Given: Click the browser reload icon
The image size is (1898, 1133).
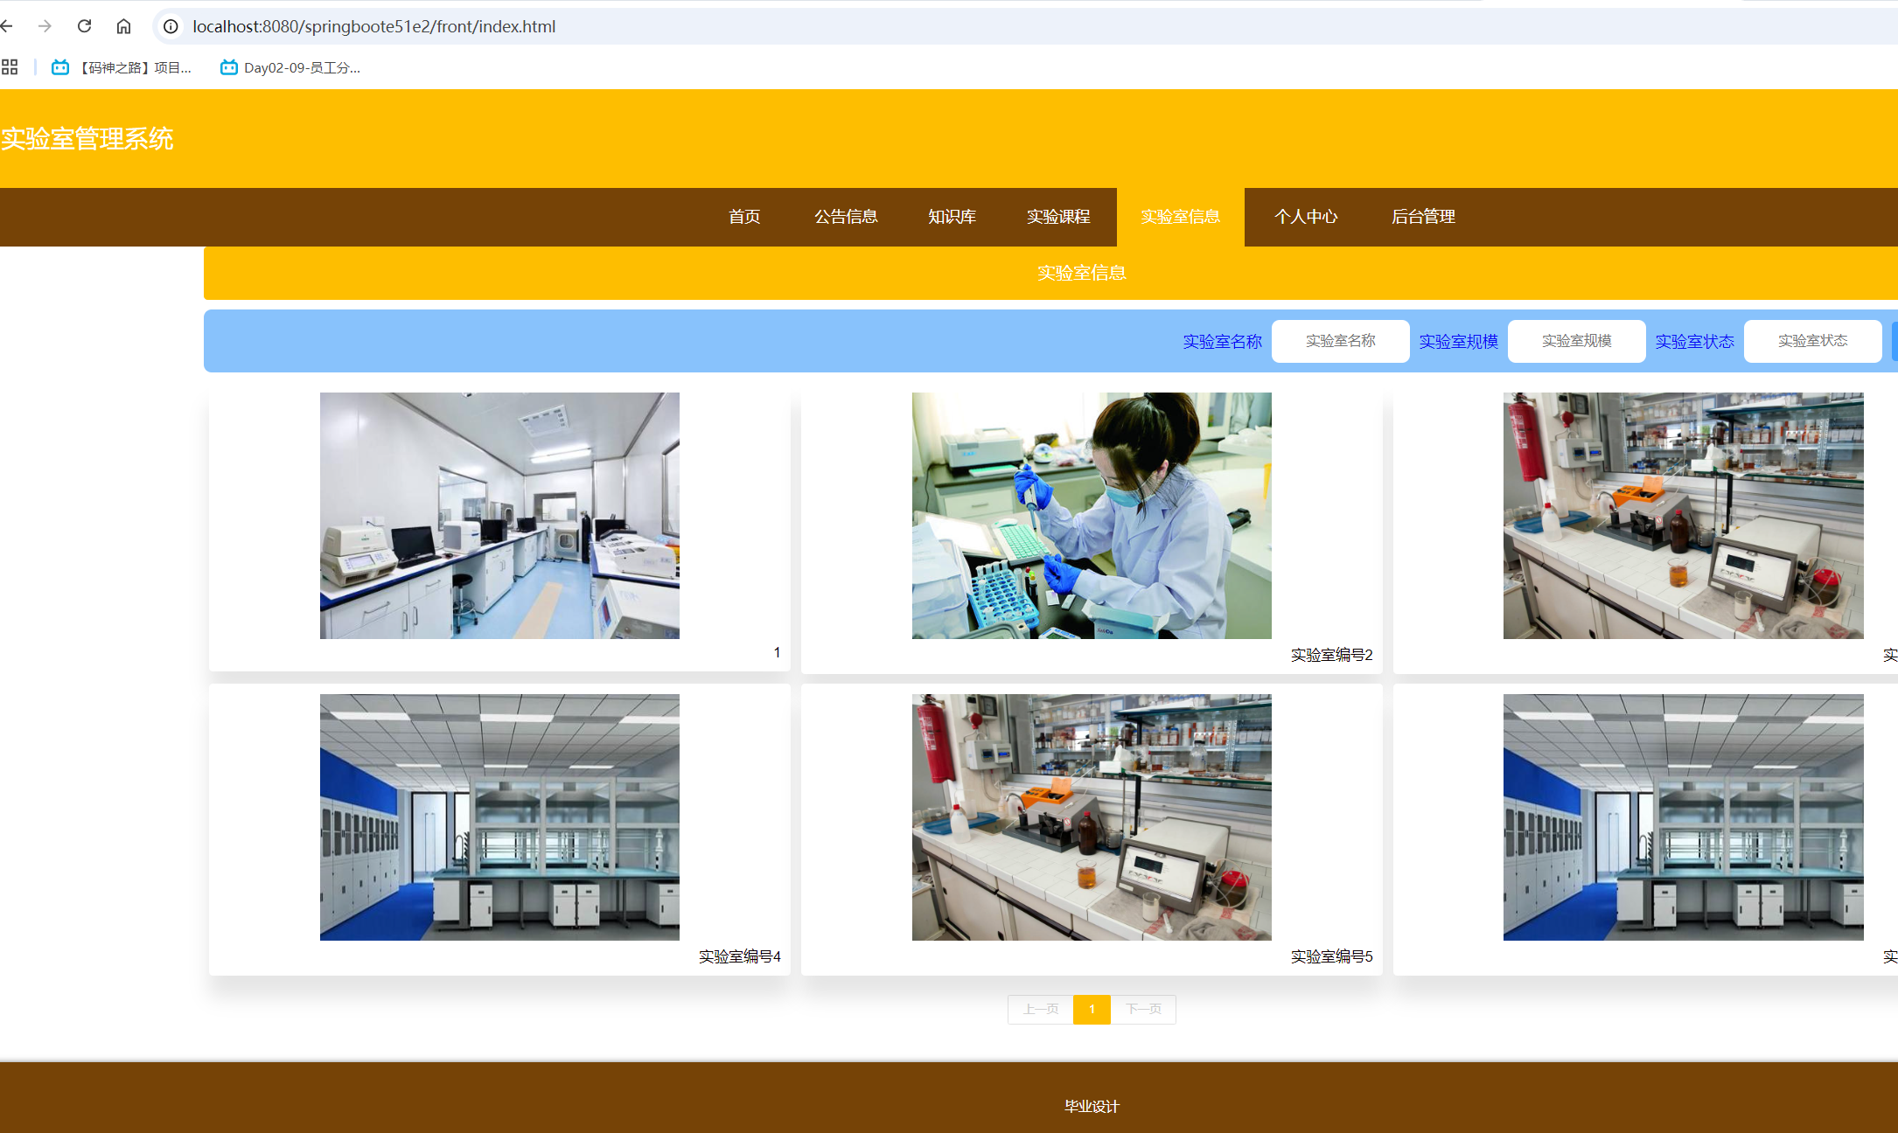Looking at the screenshot, I should pyautogui.click(x=84, y=26).
